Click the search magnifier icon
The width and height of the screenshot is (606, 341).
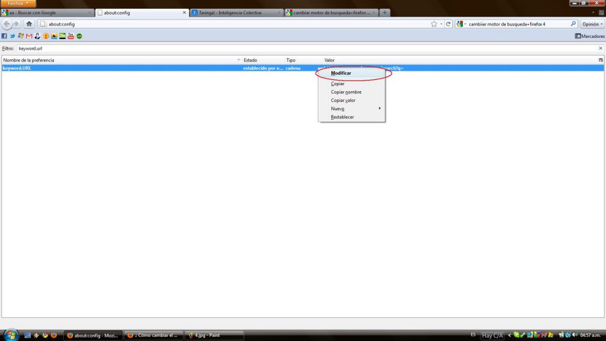(573, 24)
